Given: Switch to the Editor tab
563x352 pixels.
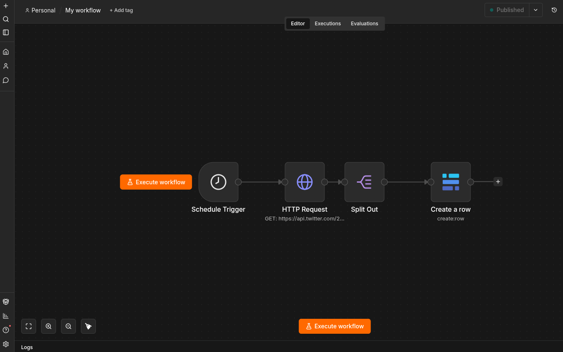Looking at the screenshot, I should (298, 24).
